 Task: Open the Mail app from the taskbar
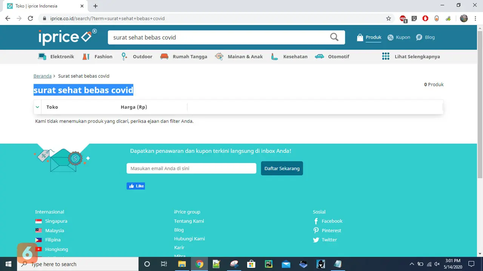[x=286, y=264]
